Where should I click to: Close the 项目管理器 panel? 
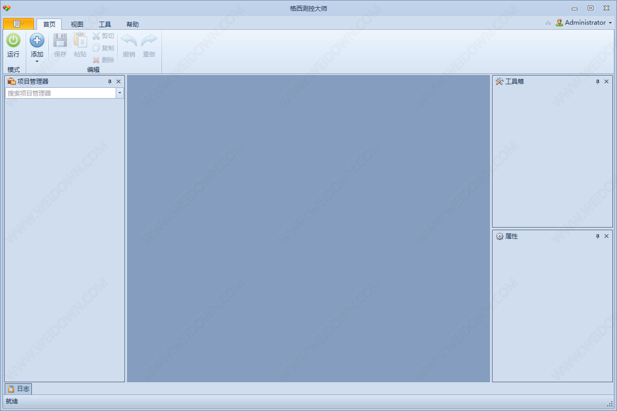tap(118, 82)
